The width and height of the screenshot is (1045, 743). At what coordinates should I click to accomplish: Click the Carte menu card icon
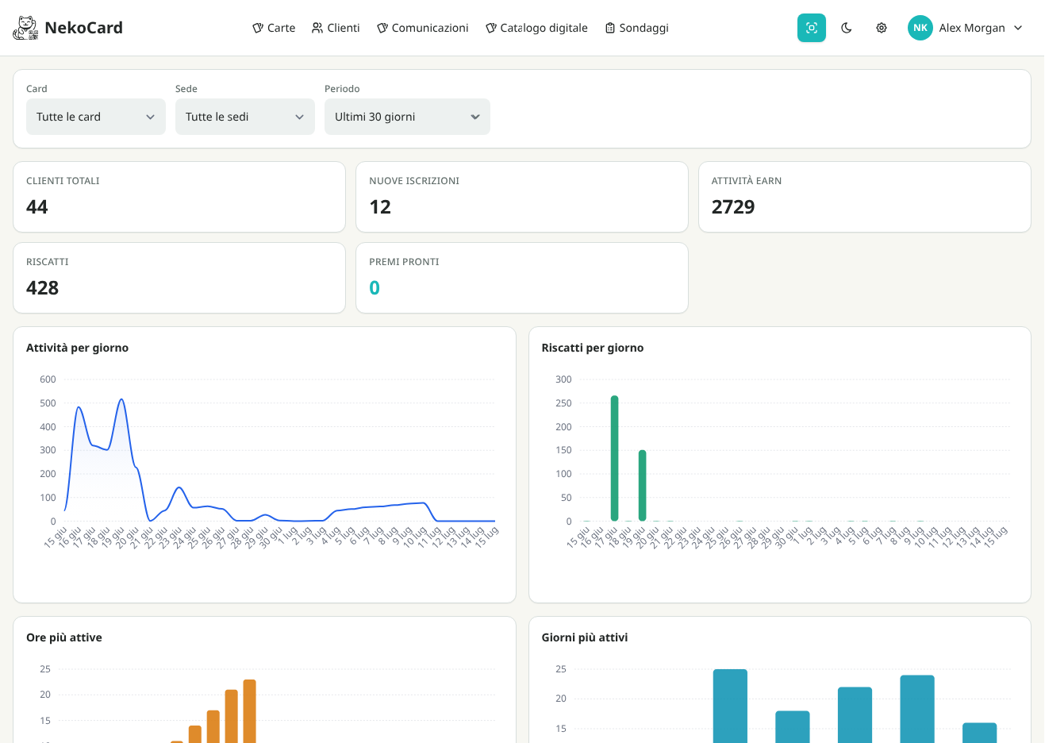pyautogui.click(x=258, y=28)
